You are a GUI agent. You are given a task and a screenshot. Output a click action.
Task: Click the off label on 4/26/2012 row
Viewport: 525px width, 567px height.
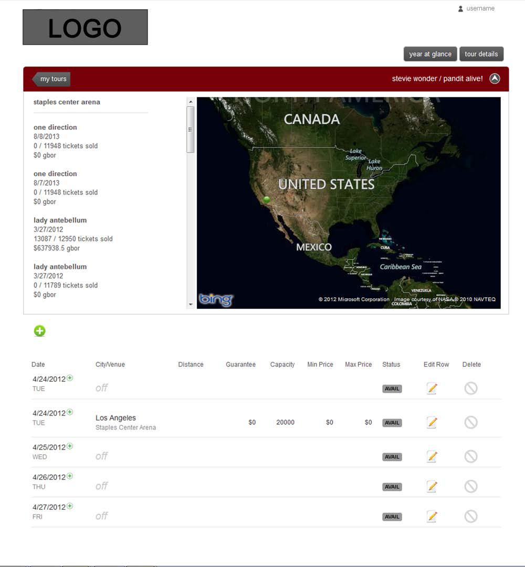[102, 486]
